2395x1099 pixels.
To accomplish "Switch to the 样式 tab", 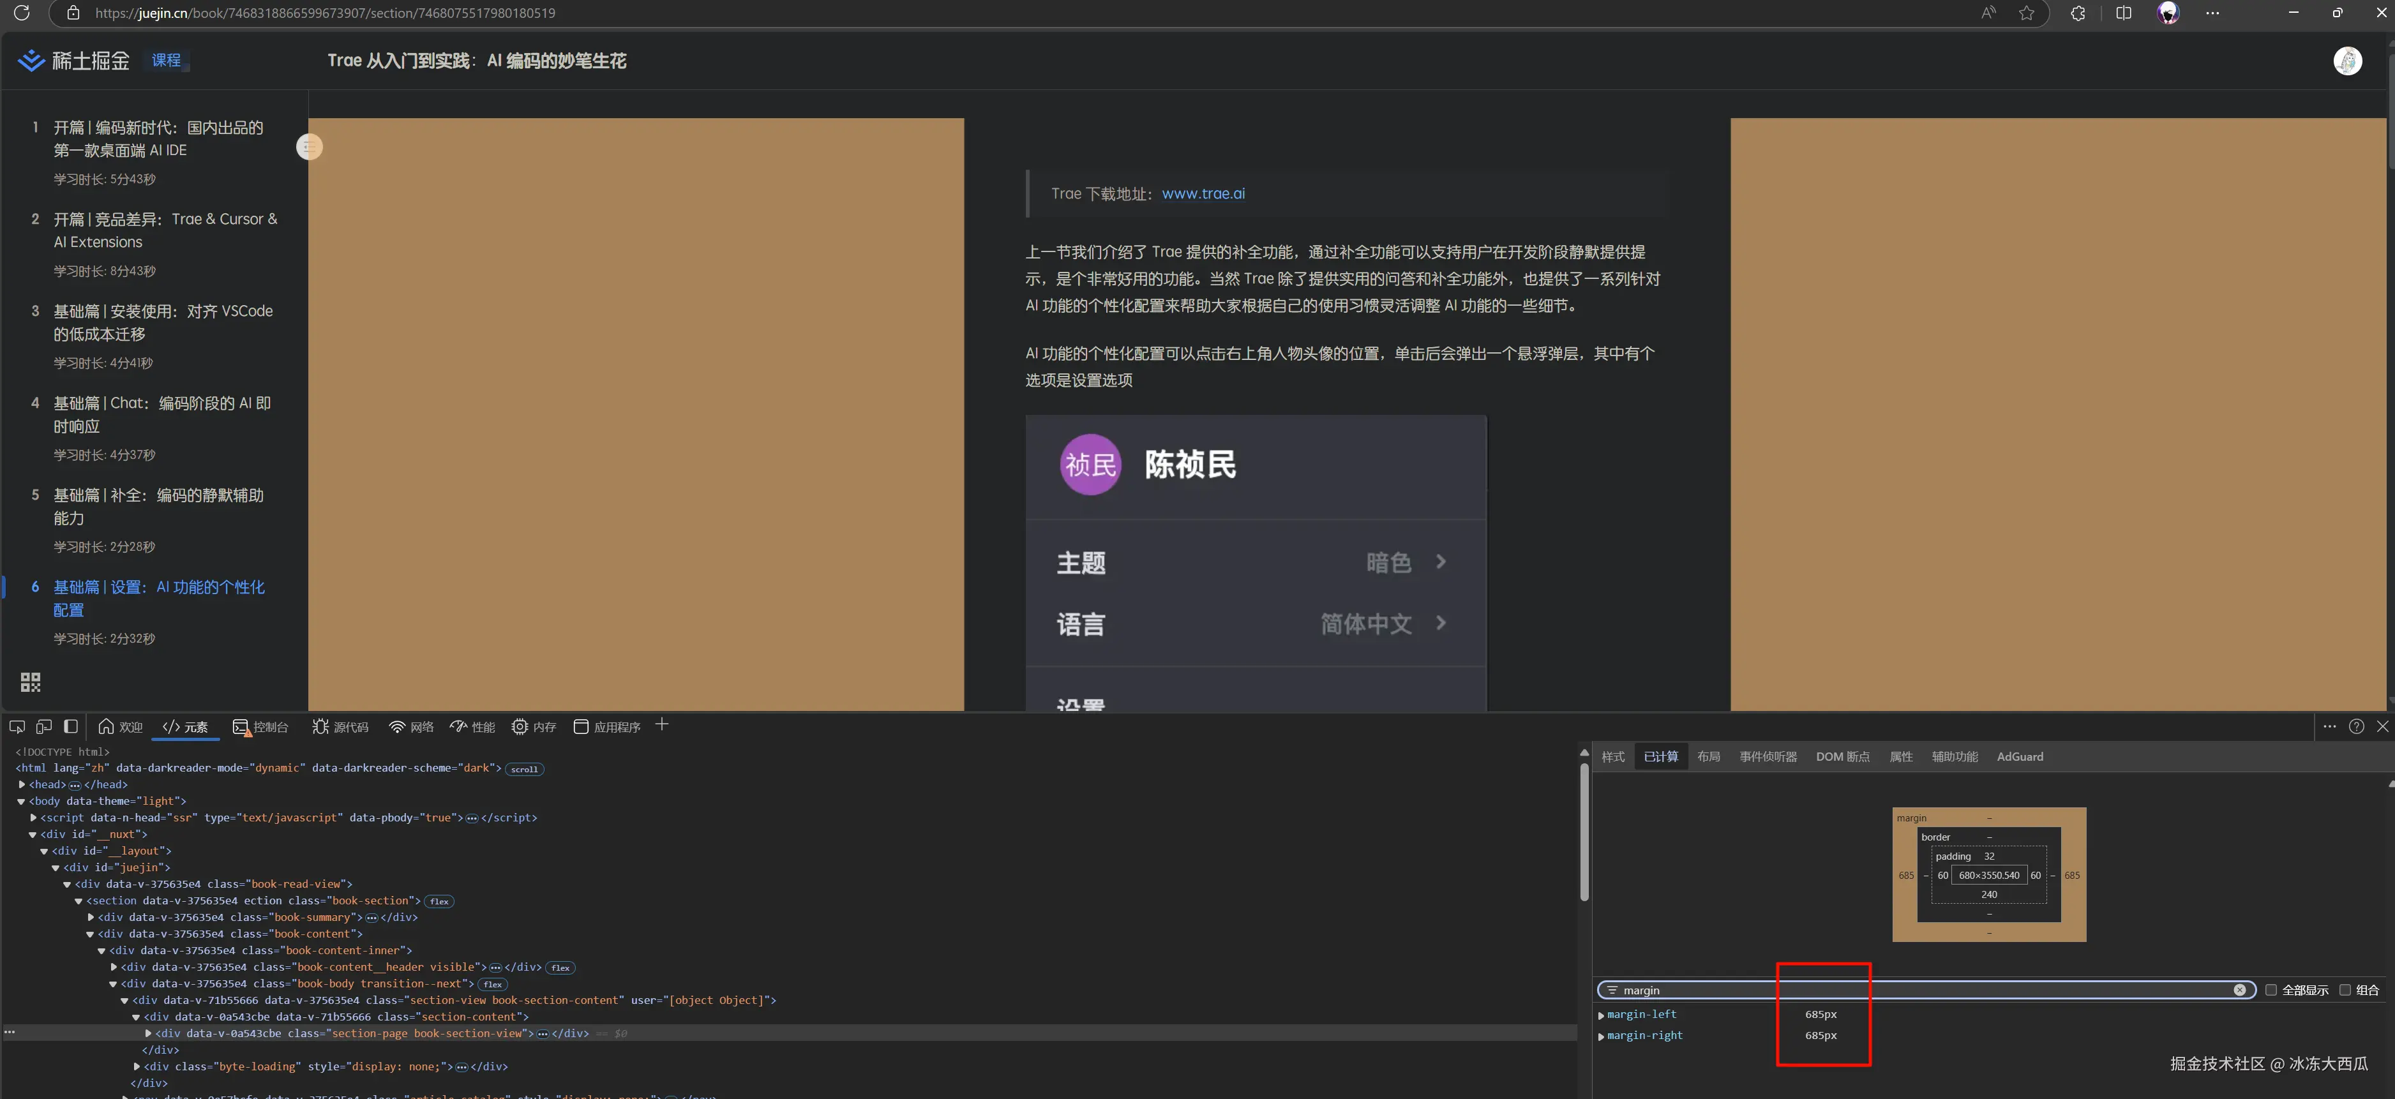I will (x=1612, y=756).
